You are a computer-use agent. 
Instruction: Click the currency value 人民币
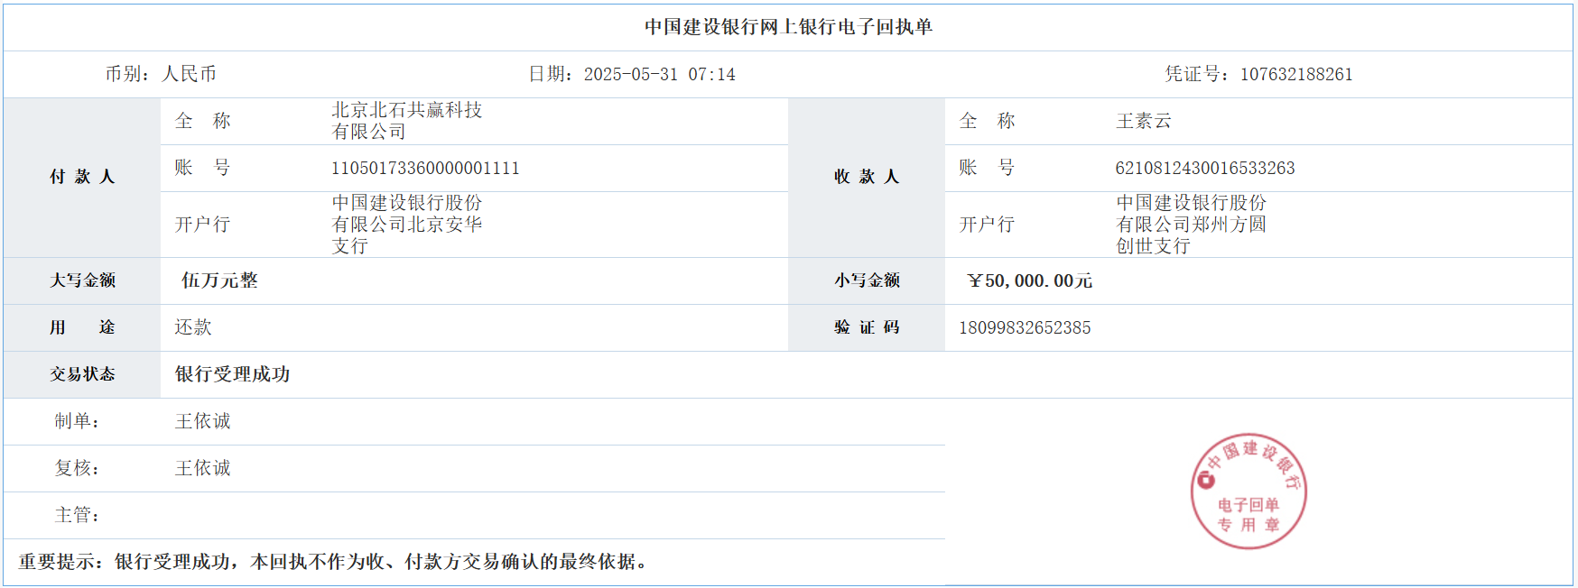tap(189, 74)
